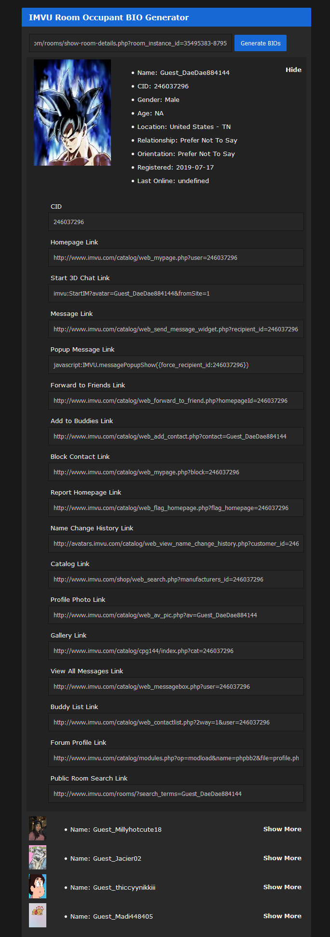This screenshot has width=330, height=937.
Task: Click the room URL input field
Action: tap(130, 43)
